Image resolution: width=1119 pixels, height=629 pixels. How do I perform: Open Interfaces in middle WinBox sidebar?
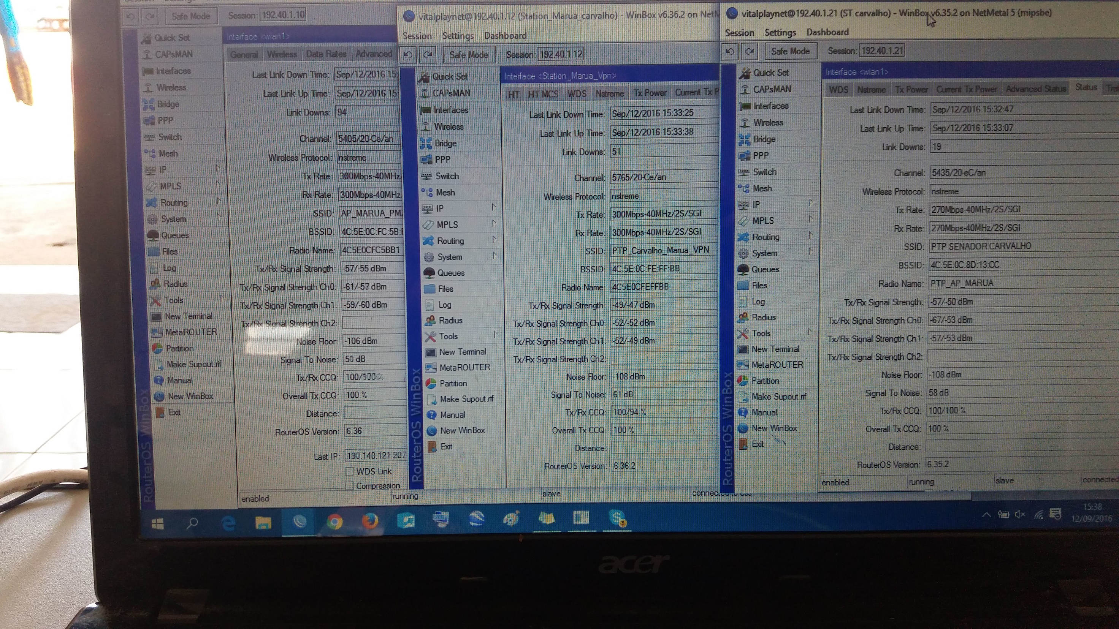point(444,110)
